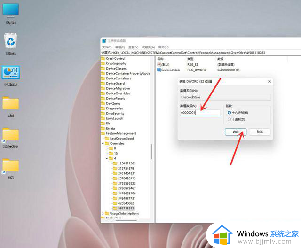Select the hexadecimal base radio button
301x248 pixels.
[229, 113]
